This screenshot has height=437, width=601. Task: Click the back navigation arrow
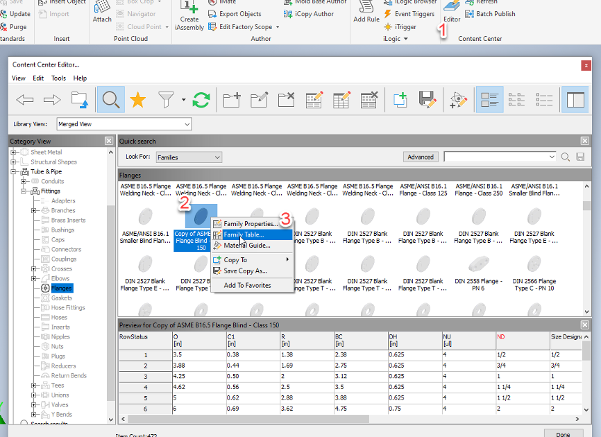[25, 99]
